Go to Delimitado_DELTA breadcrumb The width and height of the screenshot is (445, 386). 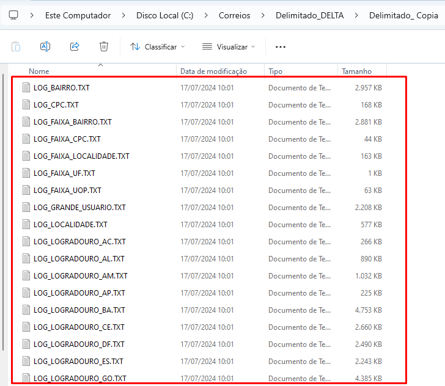310,15
